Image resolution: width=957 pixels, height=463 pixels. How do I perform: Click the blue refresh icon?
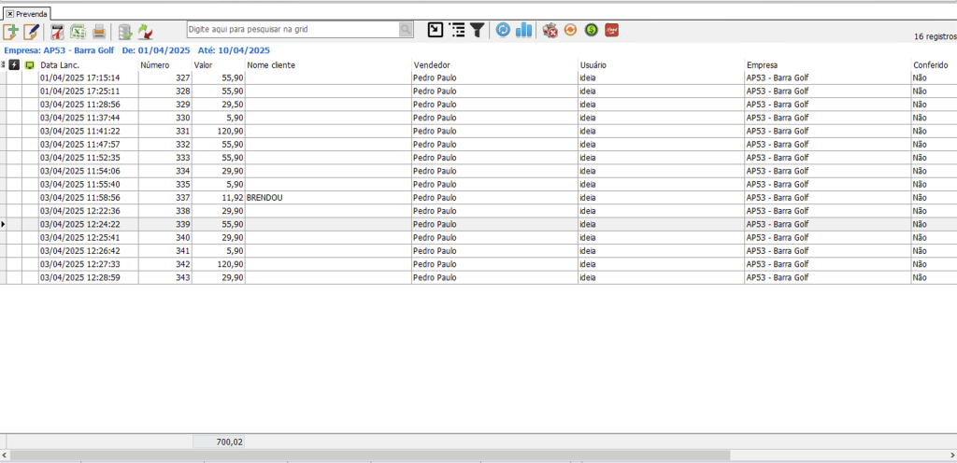(x=504, y=30)
